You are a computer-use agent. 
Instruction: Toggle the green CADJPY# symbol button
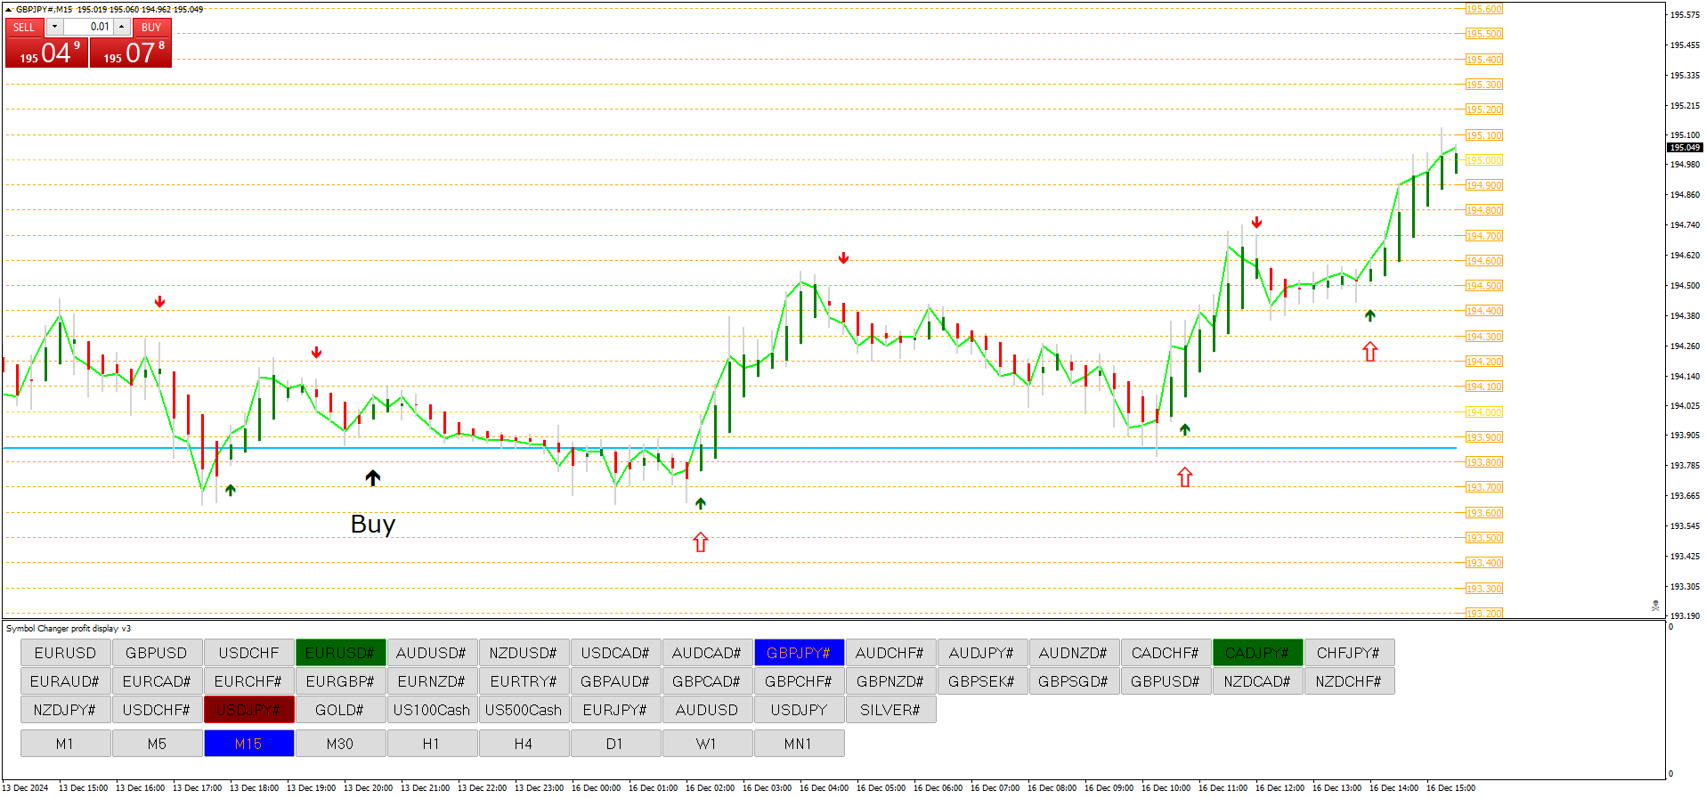1256,653
